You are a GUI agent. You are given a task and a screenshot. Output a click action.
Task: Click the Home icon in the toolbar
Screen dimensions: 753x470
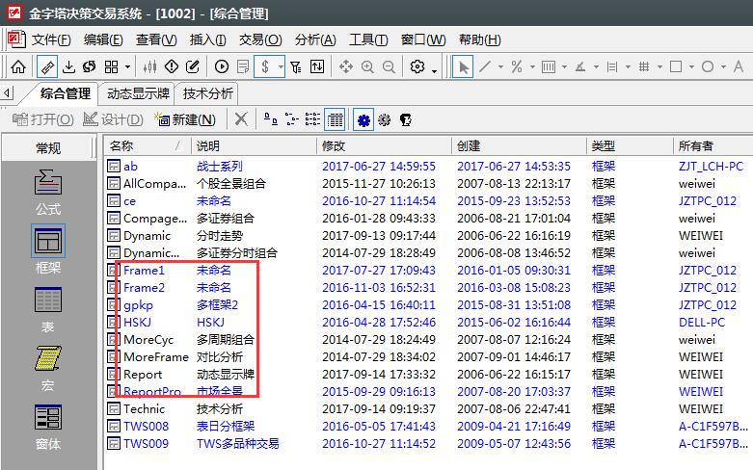point(17,67)
